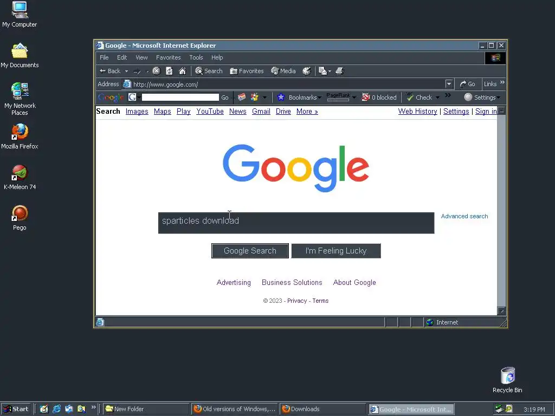Screen dimensions: 555x416
Task: Expand the Quick Launch overflow chevron
Action: click(x=93, y=407)
